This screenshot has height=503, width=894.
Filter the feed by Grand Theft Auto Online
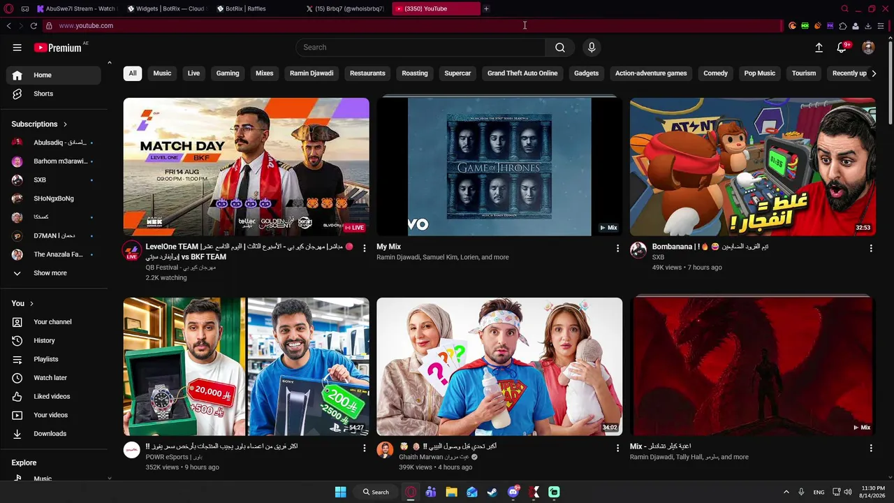tap(522, 73)
